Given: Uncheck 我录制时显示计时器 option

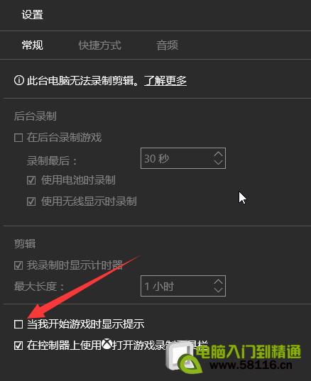Looking at the screenshot, I should 18,265.
